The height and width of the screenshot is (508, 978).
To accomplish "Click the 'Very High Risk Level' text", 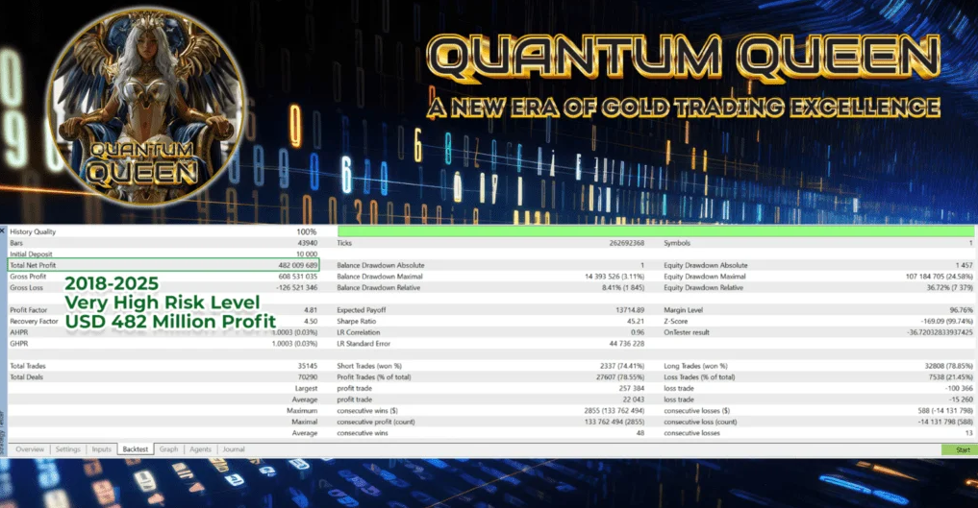I will click(x=163, y=302).
